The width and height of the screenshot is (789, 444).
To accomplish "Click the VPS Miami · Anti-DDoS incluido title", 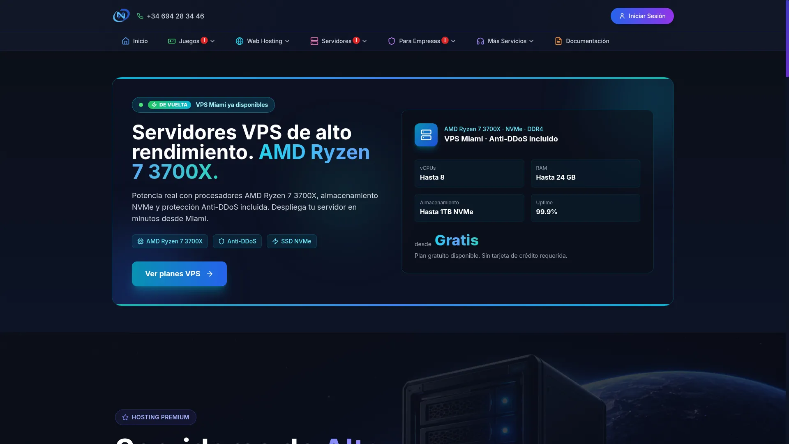I will [501, 139].
